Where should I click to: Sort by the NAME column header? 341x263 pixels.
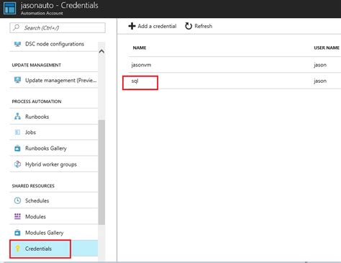(140, 48)
